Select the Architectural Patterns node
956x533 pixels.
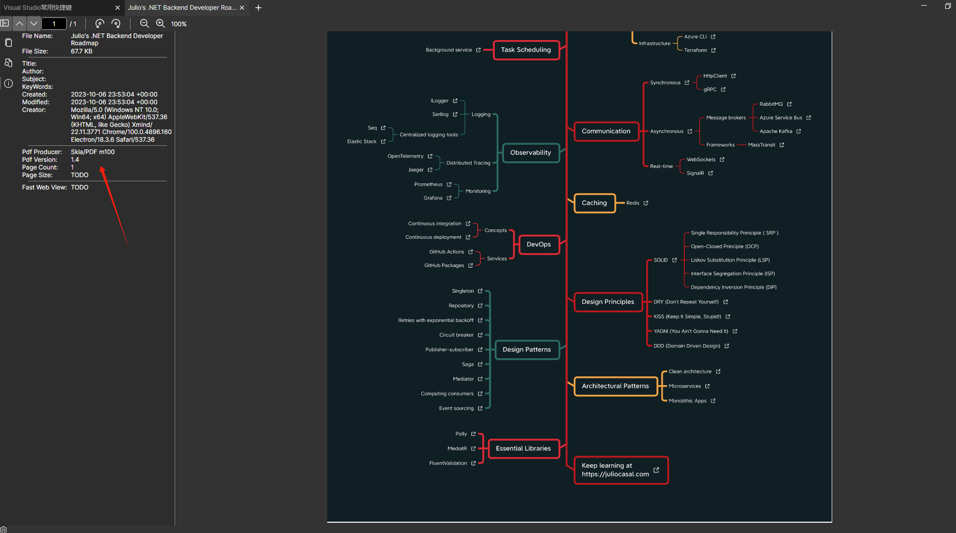point(615,386)
